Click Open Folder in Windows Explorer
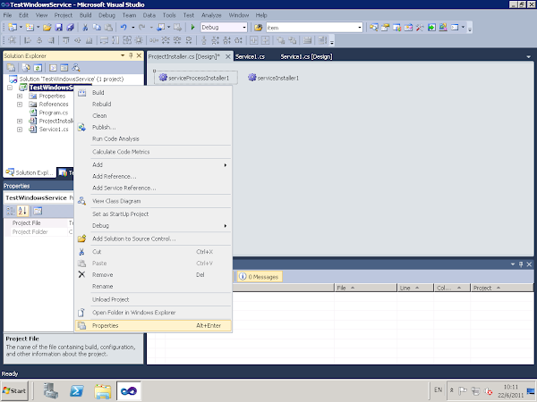Image resolution: width=537 pixels, height=402 pixels. [153, 313]
